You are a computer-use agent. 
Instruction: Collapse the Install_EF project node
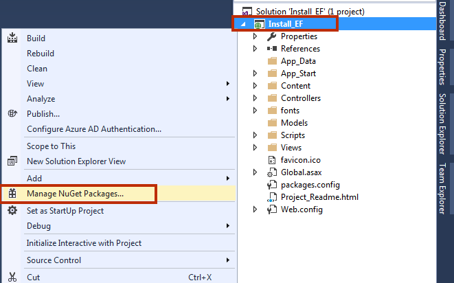tap(244, 24)
